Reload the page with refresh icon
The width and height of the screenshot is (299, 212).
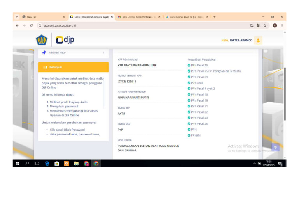coord(32,25)
